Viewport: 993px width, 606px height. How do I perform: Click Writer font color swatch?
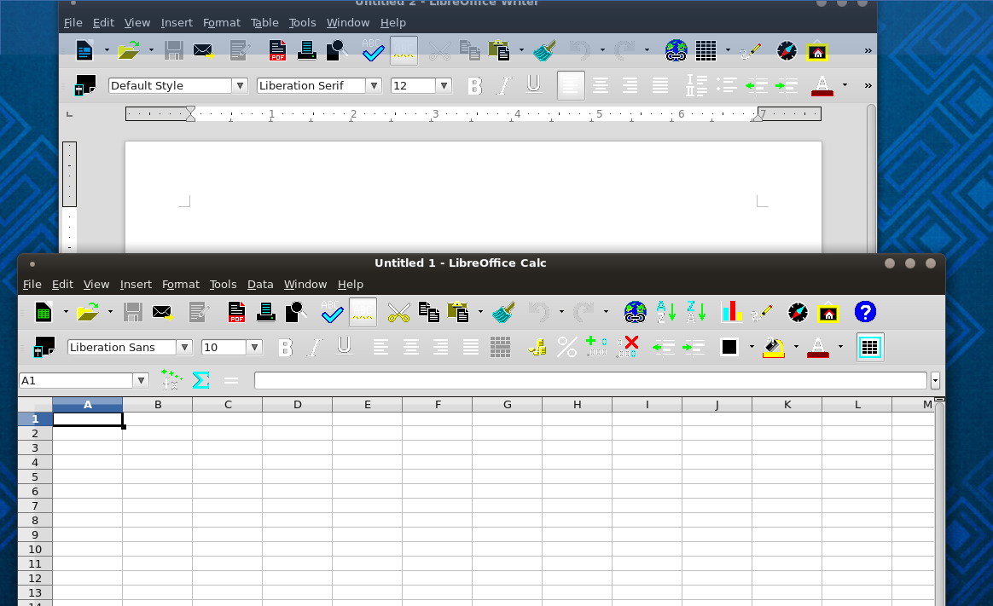tap(822, 85)
